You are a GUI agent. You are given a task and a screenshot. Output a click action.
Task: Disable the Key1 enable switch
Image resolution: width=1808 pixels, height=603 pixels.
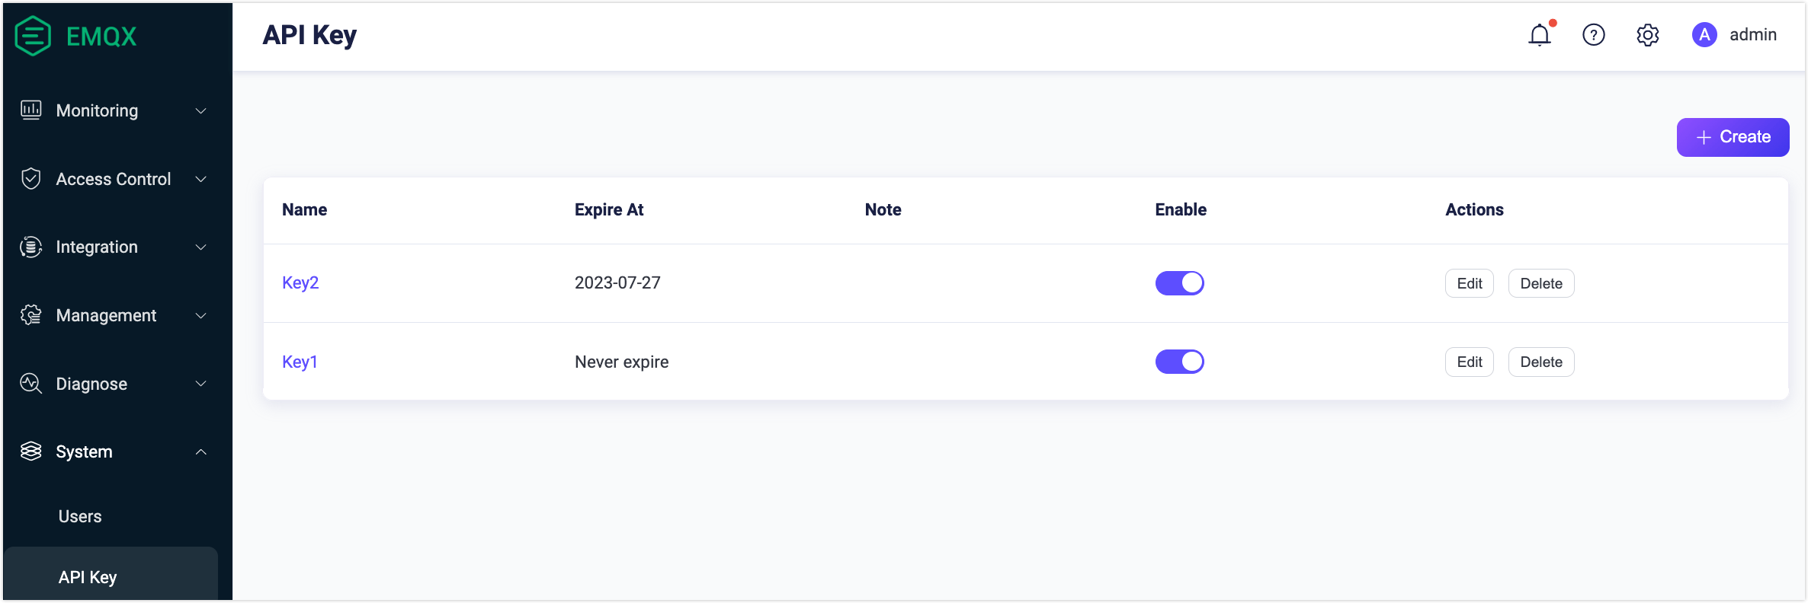(1179, 362)
